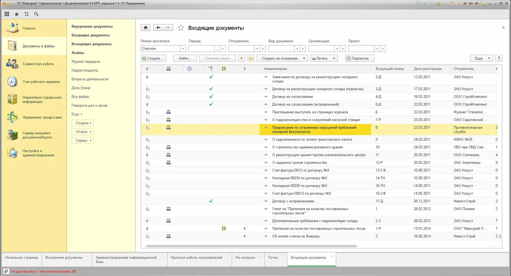Image resolution: width=511 pixels, height=276 pixels.
Task: Open the Еще menu beside the help button
Action: (x=481, y=58)
